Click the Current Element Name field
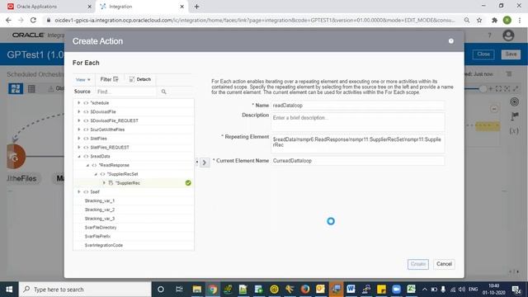 357,161
